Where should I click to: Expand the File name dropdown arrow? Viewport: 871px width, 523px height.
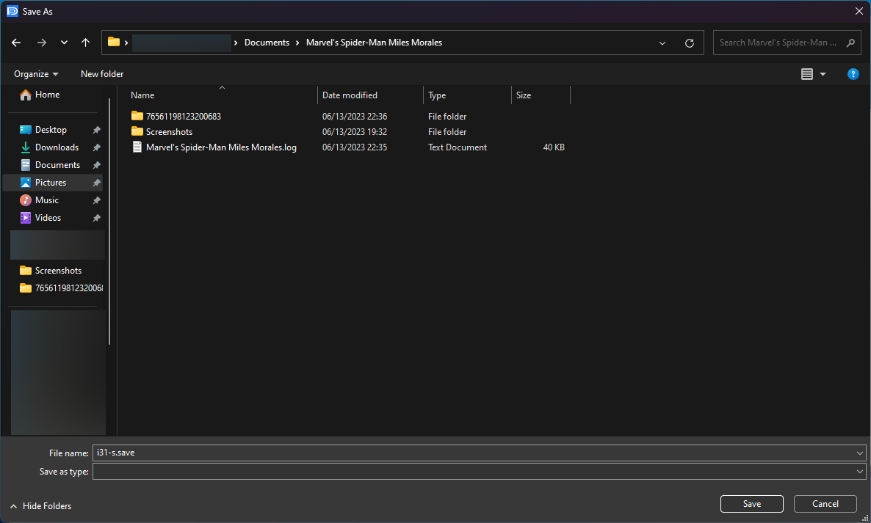point(860,453)
